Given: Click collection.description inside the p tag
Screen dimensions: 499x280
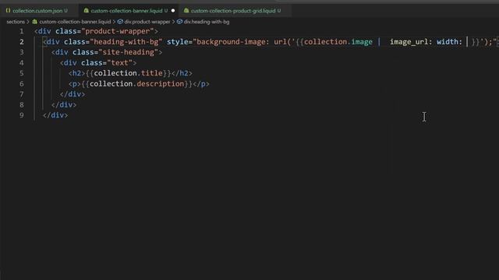Looking at the screenshot, I should coord(137,83).
